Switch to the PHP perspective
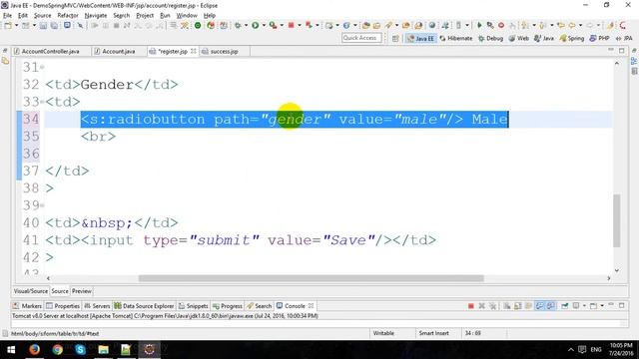The height and width of the screenshot is (359, 639). (x=599, y=38)
